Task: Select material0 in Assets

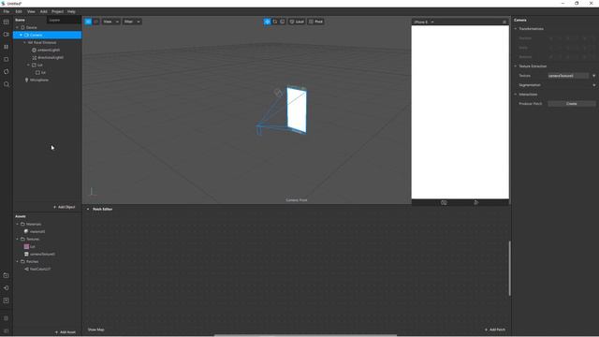Action: click(x=37, y=231)
